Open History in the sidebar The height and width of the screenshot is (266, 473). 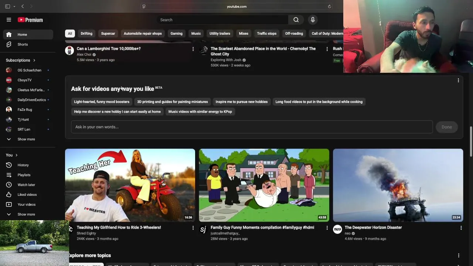[28, 165]
